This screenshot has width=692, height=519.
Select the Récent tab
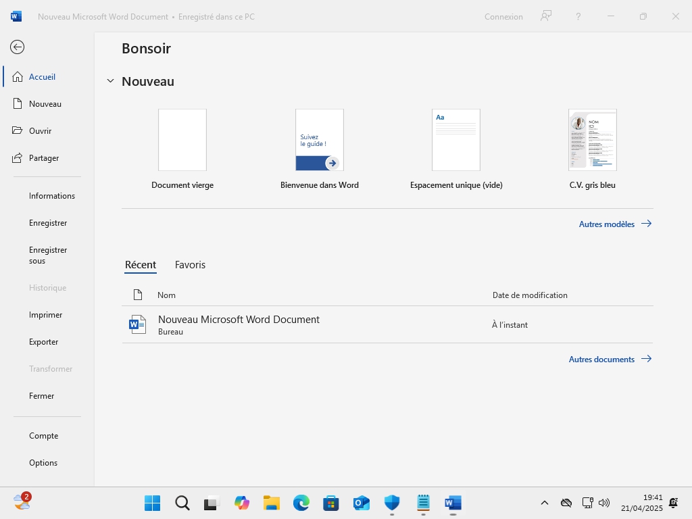pos(141,265)
